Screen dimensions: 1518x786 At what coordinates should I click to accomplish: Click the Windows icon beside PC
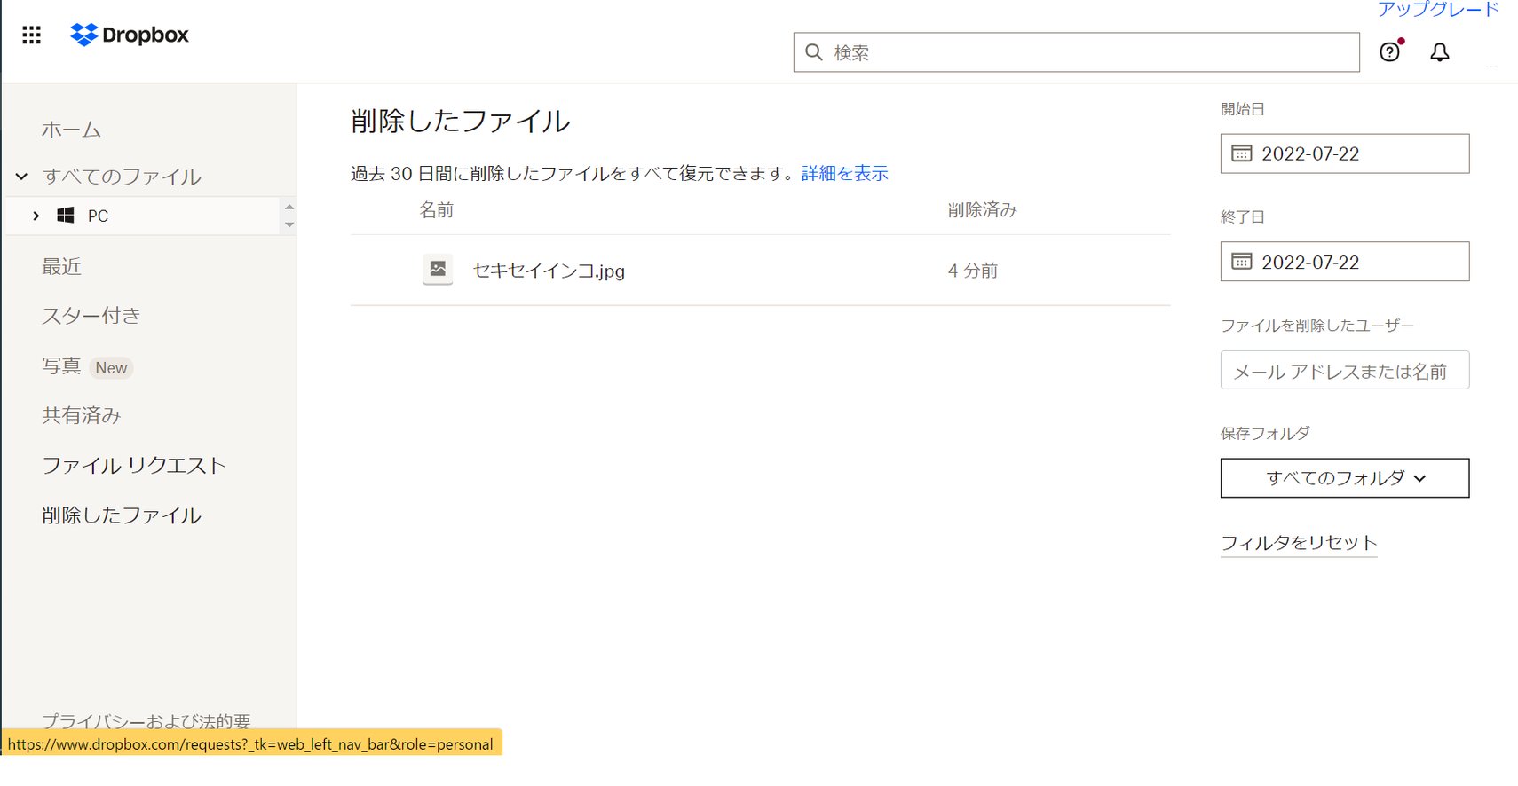[66, 216]
